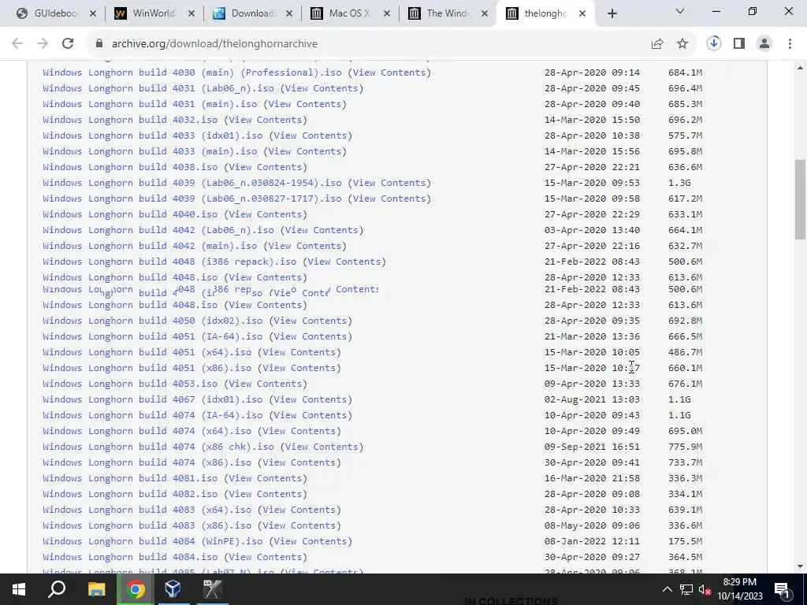Open the Chrome profile avatar

(764, 44)
